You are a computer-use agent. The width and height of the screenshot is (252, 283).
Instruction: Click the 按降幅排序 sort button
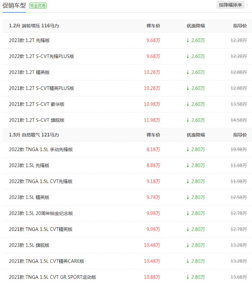[230, 5]
